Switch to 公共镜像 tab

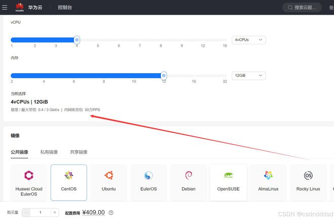pos(19,152)
